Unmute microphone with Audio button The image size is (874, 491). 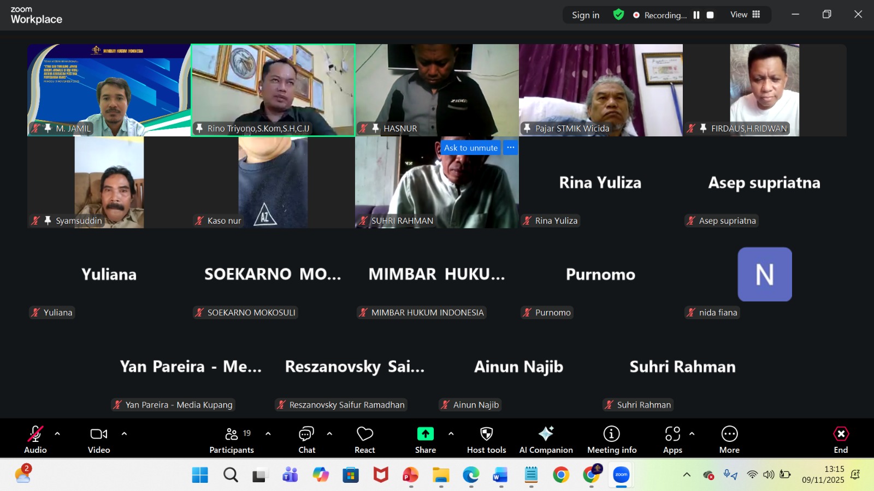click(36, 440)
